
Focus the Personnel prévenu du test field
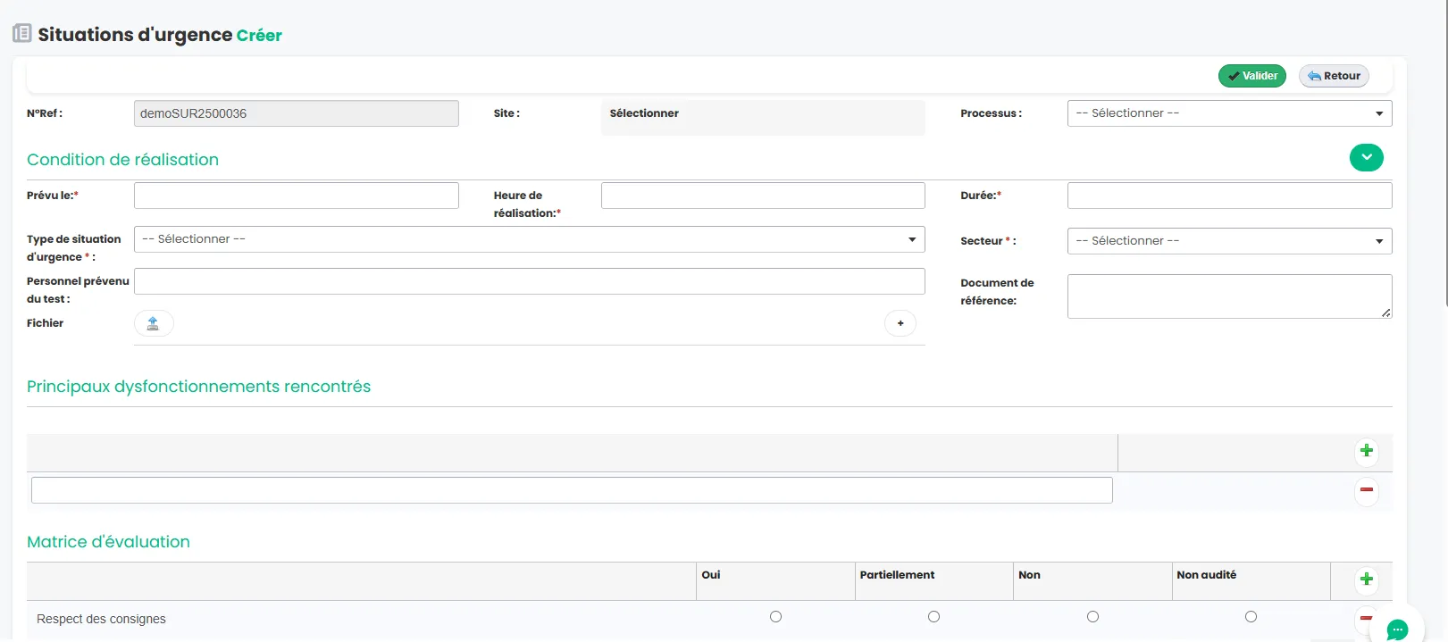[x=530, y=281]
